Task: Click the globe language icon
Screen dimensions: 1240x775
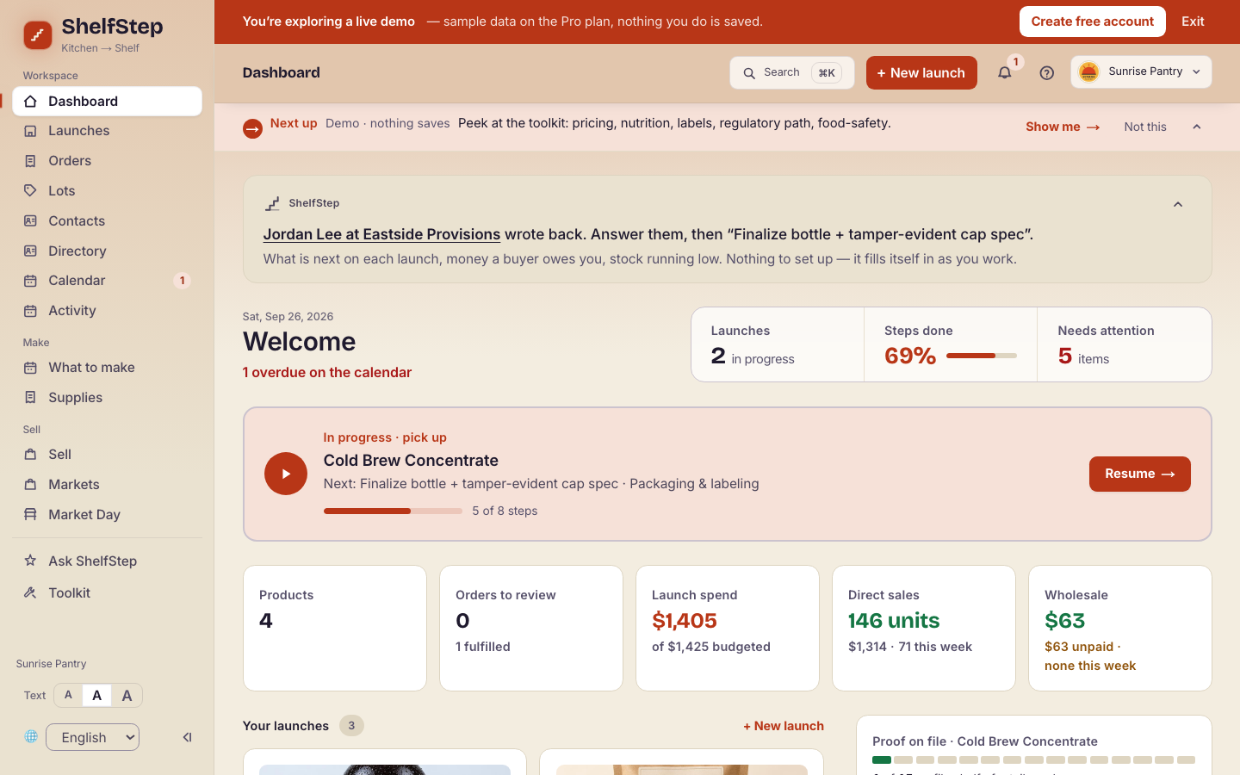Action: pyautogui.click(x=31, y=737)
